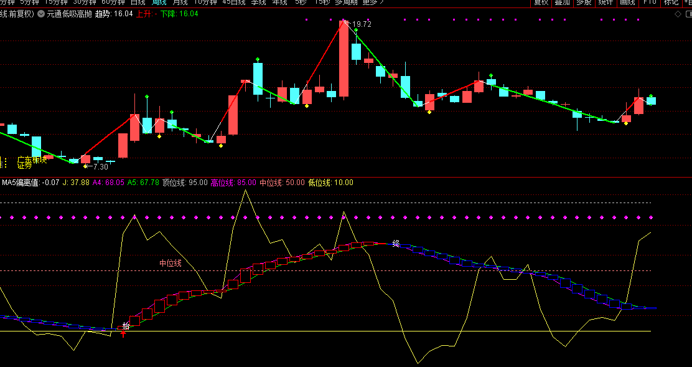The image size is (692, 367).
Task: Switch to 季线 quarterly period
Action: pos(259,2)
